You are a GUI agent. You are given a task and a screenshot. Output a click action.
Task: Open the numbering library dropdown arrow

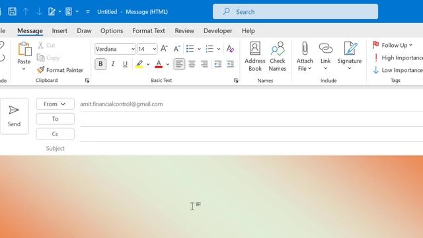(x=219, y=49)
